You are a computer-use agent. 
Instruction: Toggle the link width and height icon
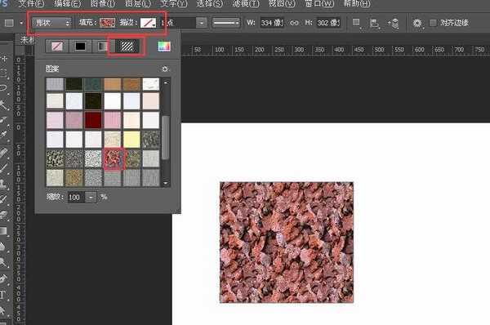tap(294, 23)
